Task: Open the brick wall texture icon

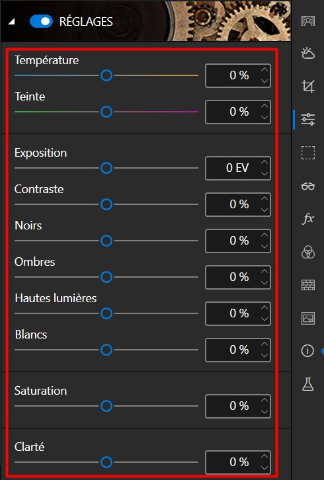Action: 307,285
